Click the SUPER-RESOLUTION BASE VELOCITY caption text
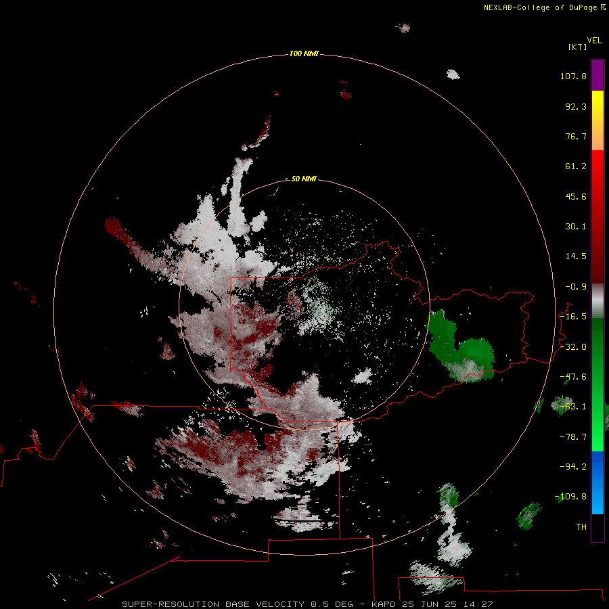Viewport: 609px width, 609px height. coord(213,604)
